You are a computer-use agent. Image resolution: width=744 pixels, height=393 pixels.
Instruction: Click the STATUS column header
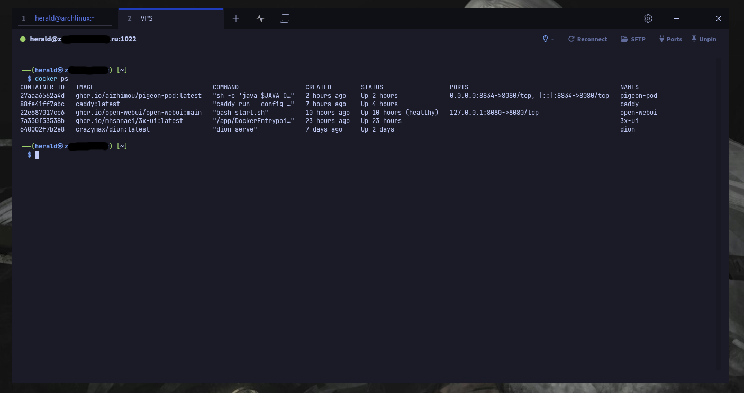tap(372, 87)
